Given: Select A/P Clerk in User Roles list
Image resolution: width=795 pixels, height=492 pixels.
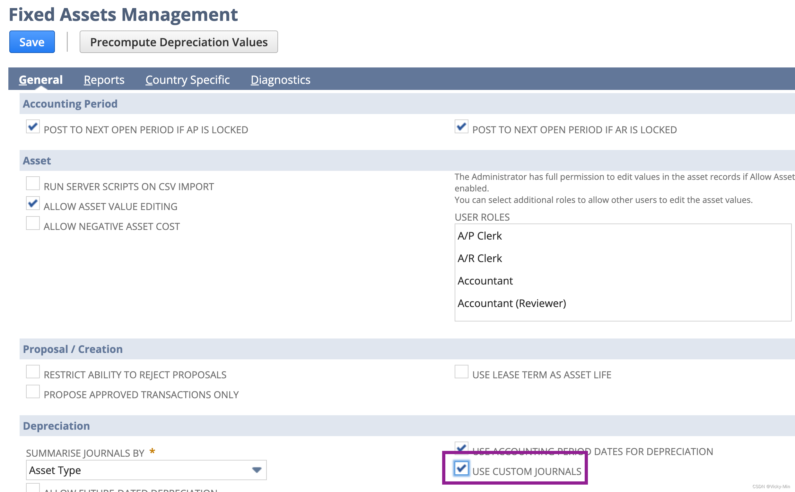Looking at the screenshot, I should click(479, 236).
